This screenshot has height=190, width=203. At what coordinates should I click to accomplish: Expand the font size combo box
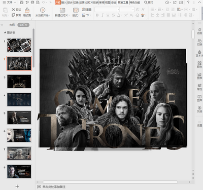pyautogui.click(x=133, y=10)
